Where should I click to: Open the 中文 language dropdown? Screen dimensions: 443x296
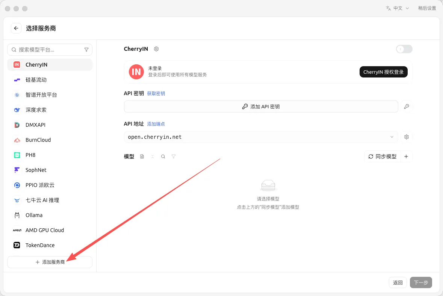click(398, 8)
